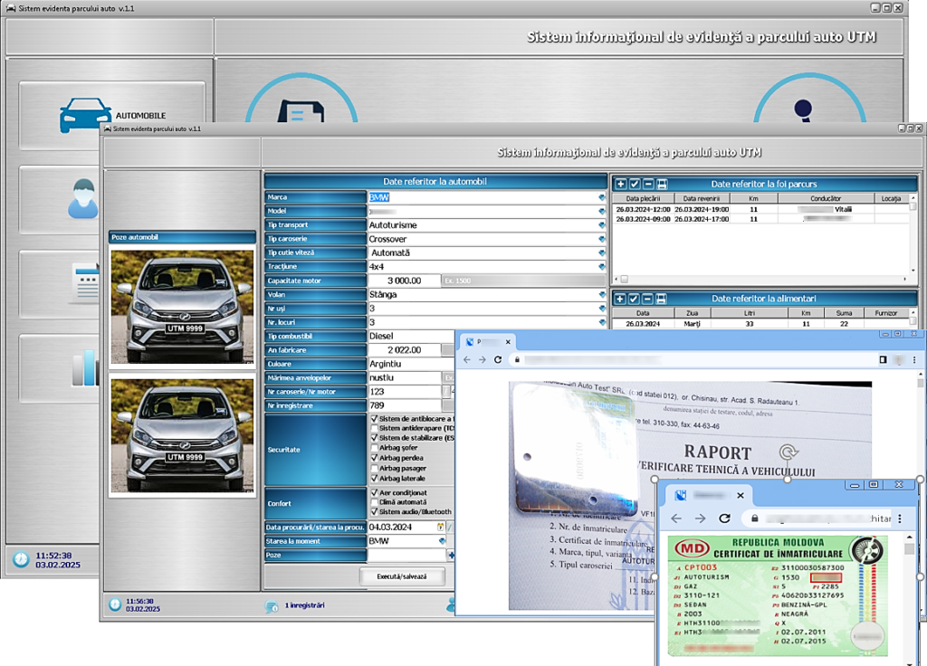927x666 pixels.
Task: Reload the page in the RAPORT browser window
Action: [498, 359]
